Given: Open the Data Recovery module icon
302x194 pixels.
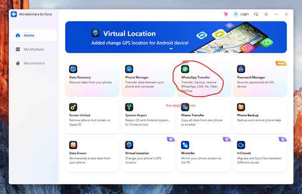Looking at the screenshot, I should coord(73,69).
